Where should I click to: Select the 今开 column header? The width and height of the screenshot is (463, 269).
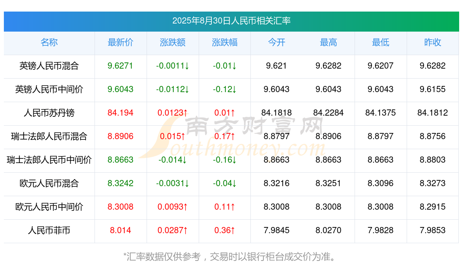click(x=277, y=42)
